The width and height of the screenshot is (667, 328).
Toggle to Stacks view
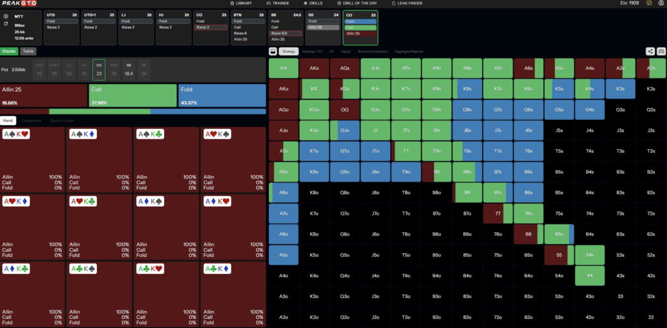(9, 51)
